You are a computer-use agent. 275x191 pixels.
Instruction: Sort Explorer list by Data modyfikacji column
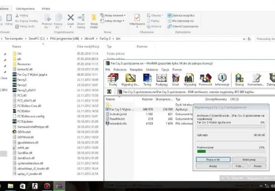pyautogui.click(x=88, y=47)
